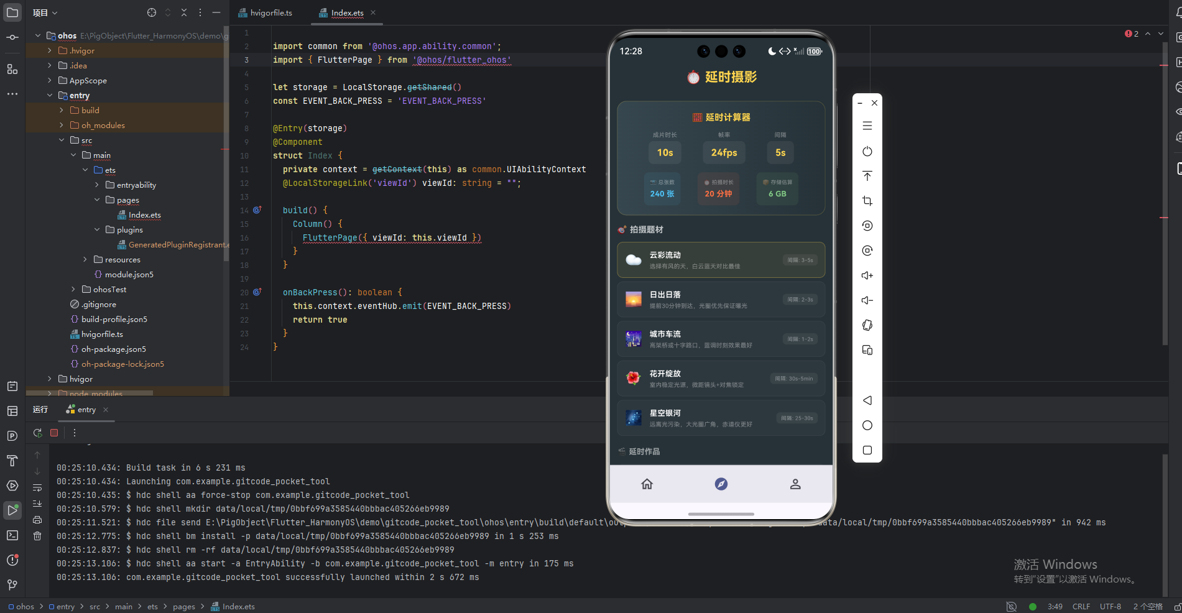Tap 云彩流动 subject card in emulator
The width and height of the screenshot is (1182, 613).
[721, 260]
